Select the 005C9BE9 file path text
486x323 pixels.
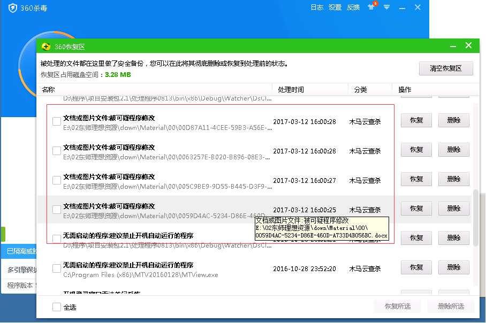[168, 187]
